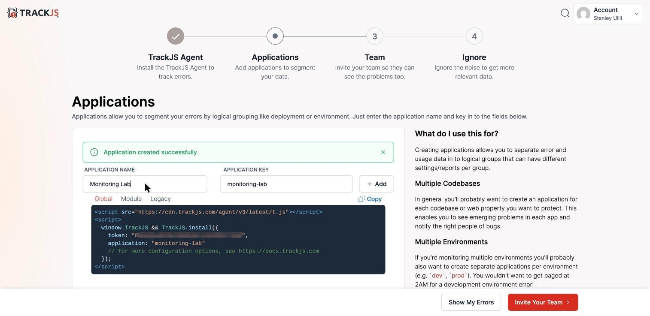650x316 pixels.
Task: Click the Add application button
Action: [x=377, y=184]
